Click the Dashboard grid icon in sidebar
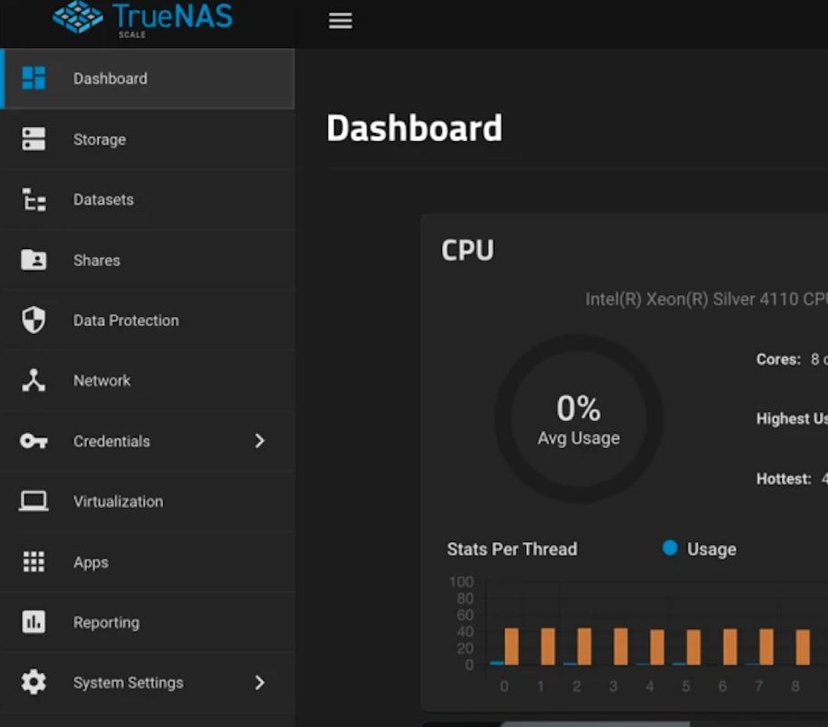 pyautogui.click(x=34, y=79)
